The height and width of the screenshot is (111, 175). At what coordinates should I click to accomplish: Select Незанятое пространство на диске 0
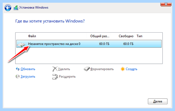tap(89, 44)
